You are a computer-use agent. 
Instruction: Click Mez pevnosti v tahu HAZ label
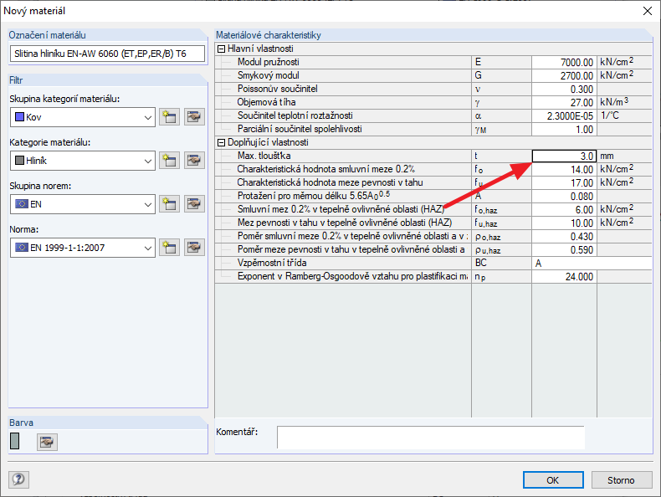(x=345, y=223)
